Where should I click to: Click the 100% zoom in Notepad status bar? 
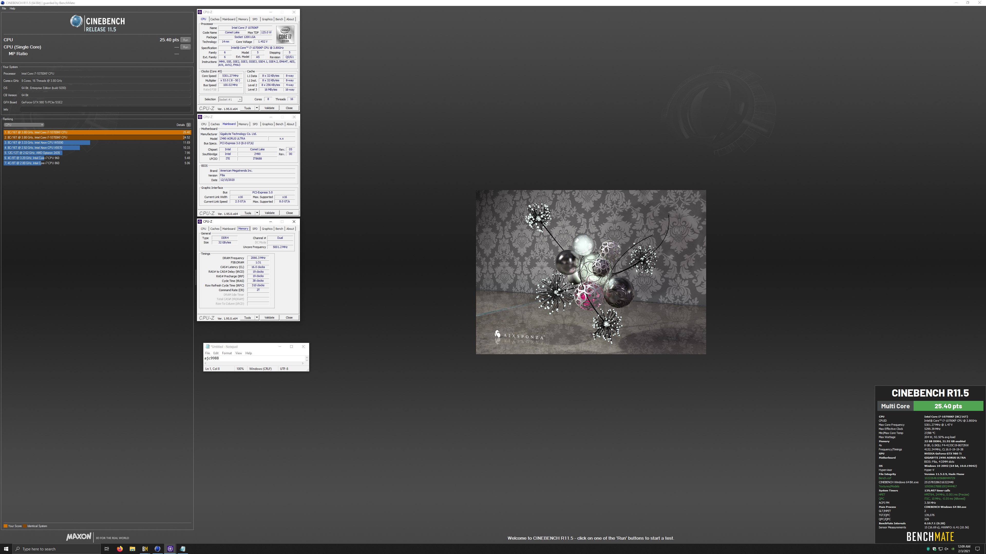coord(240,369)
